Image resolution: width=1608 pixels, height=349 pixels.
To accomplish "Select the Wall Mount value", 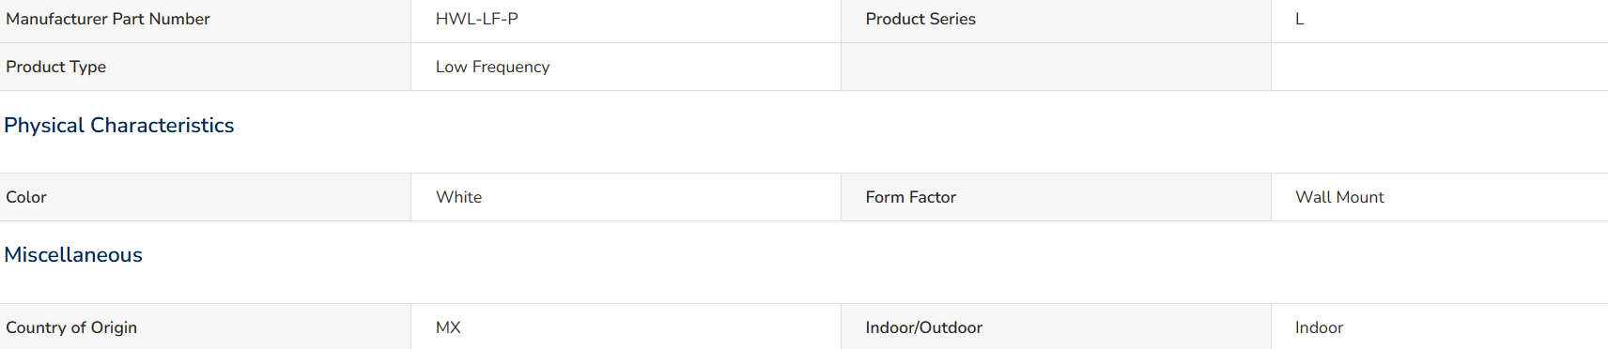I will point(1339,197).
